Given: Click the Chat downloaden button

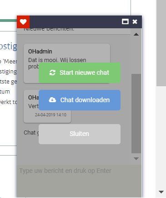Looking at the screenshot, I should point(80,100).
